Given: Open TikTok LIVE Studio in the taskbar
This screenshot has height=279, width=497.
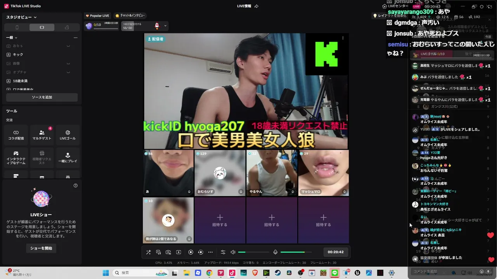Looking at the screenshot, I should click(x=232, y=273).
